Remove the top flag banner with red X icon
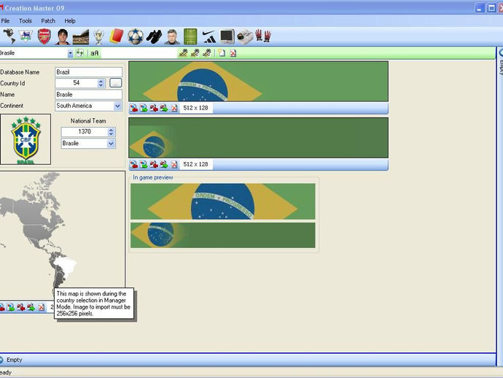This screenshot has height=378, width=503. coord(174,108)
